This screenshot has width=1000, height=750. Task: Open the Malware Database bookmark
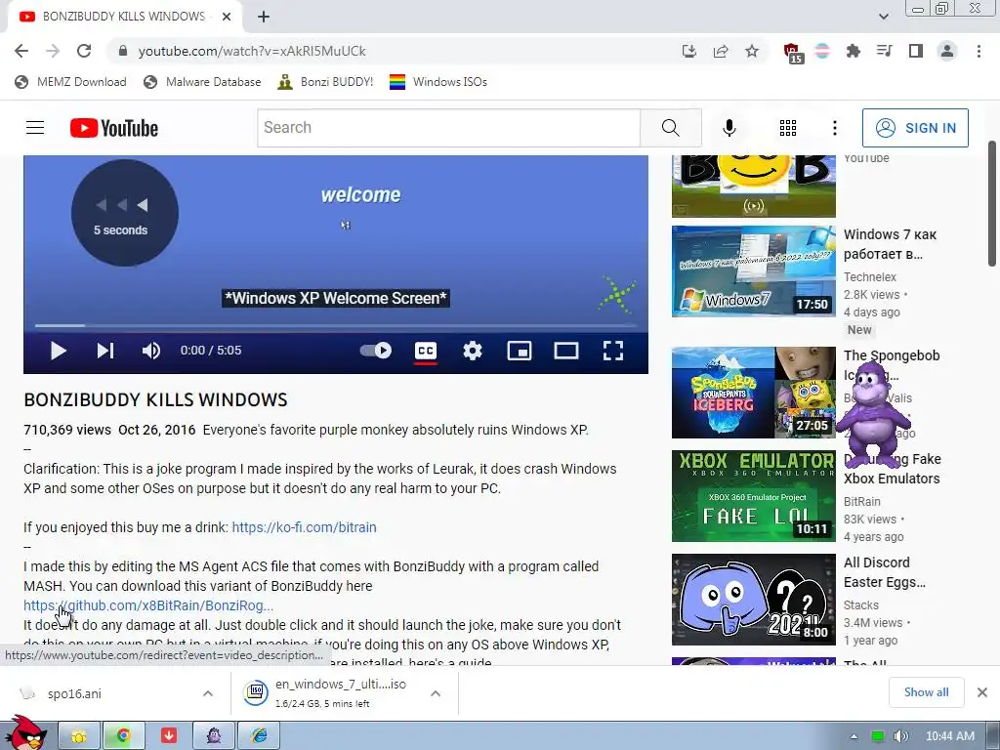point(202,82)
